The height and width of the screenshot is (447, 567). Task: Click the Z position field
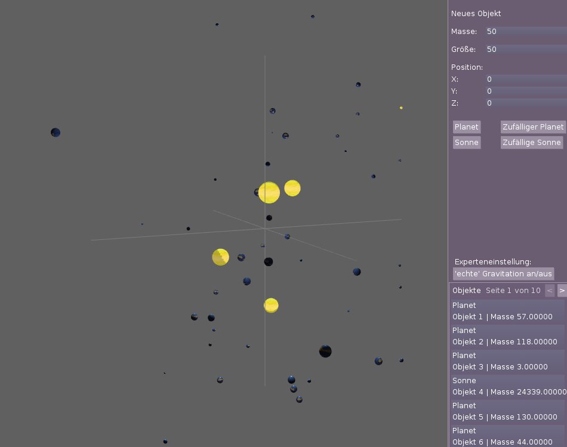tap(526, 103)
